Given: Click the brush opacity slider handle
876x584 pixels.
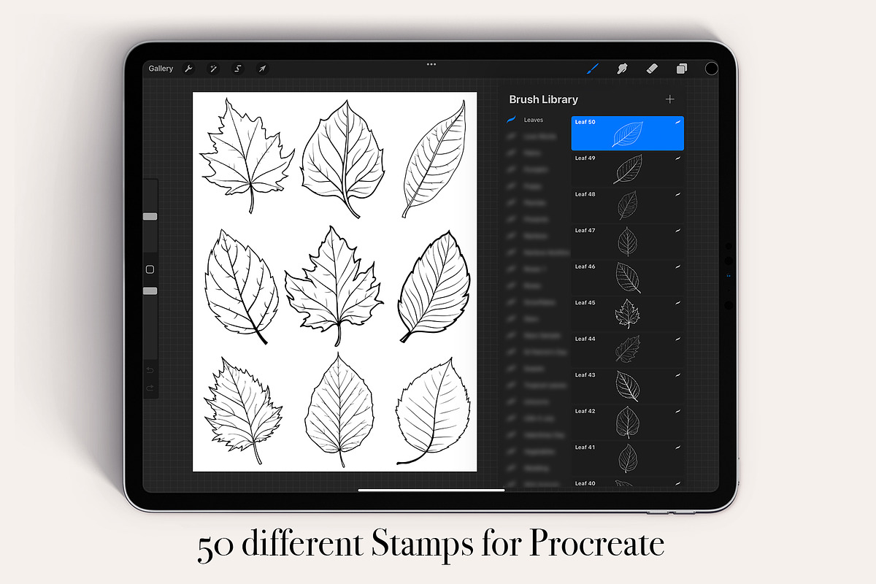Looking at the screenshot, I should (150, 291).
